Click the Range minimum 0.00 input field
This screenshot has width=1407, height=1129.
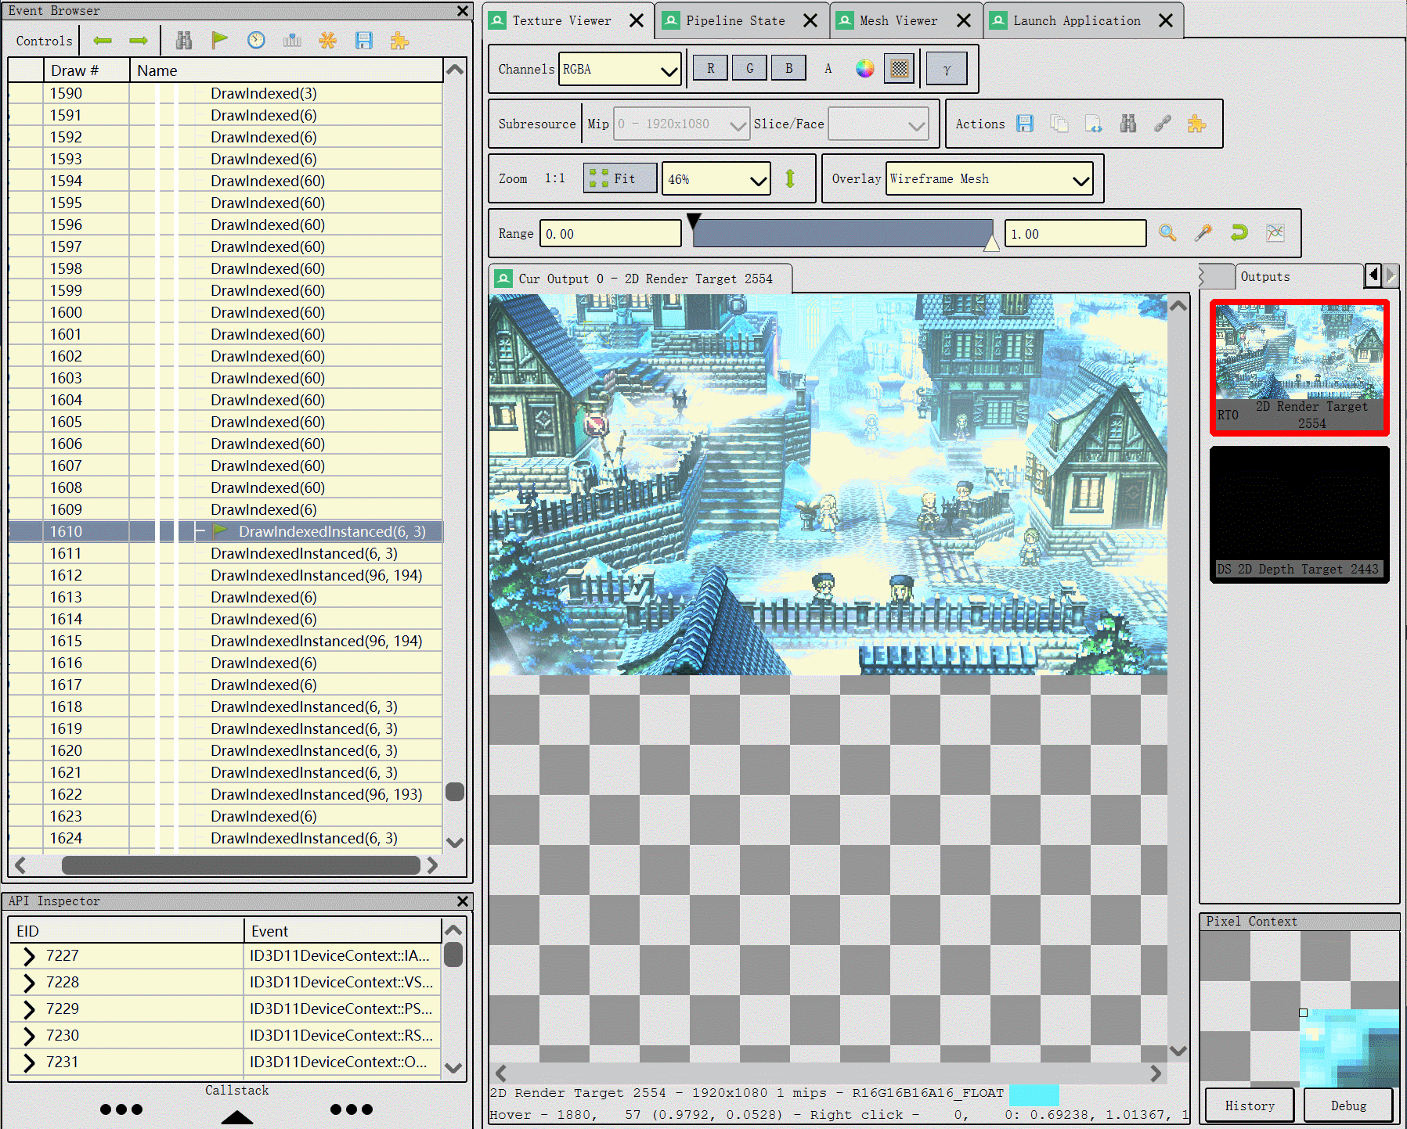pyautogui.click(x=611, y=234)
